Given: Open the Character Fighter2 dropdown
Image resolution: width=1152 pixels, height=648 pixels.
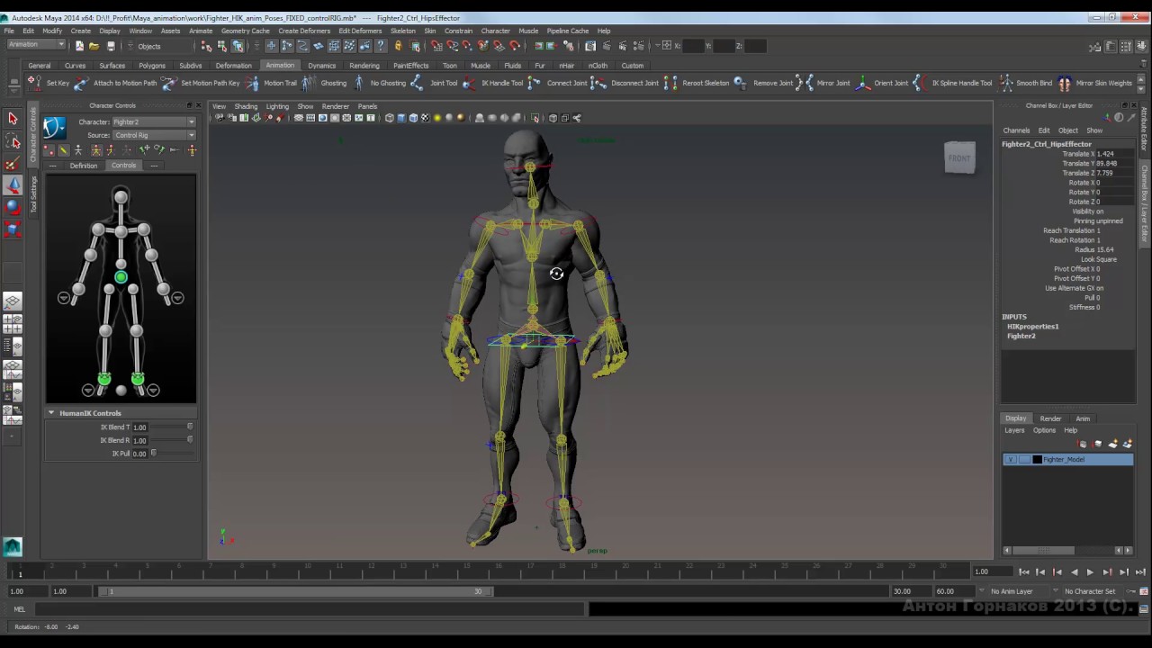Looking at the screenshot, I should (x=153, y=121).
